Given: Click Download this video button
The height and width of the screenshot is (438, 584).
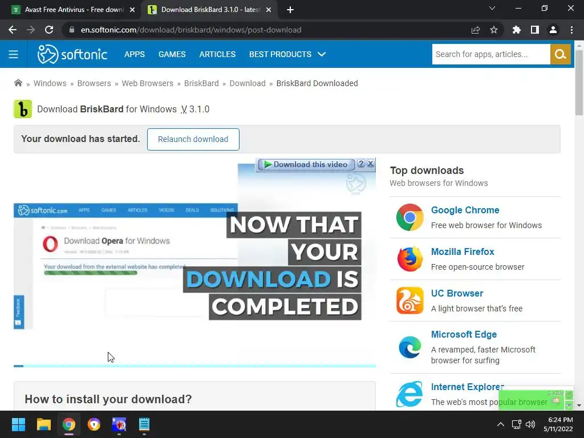Looking at the screenshot, I should tap(306, 164).
